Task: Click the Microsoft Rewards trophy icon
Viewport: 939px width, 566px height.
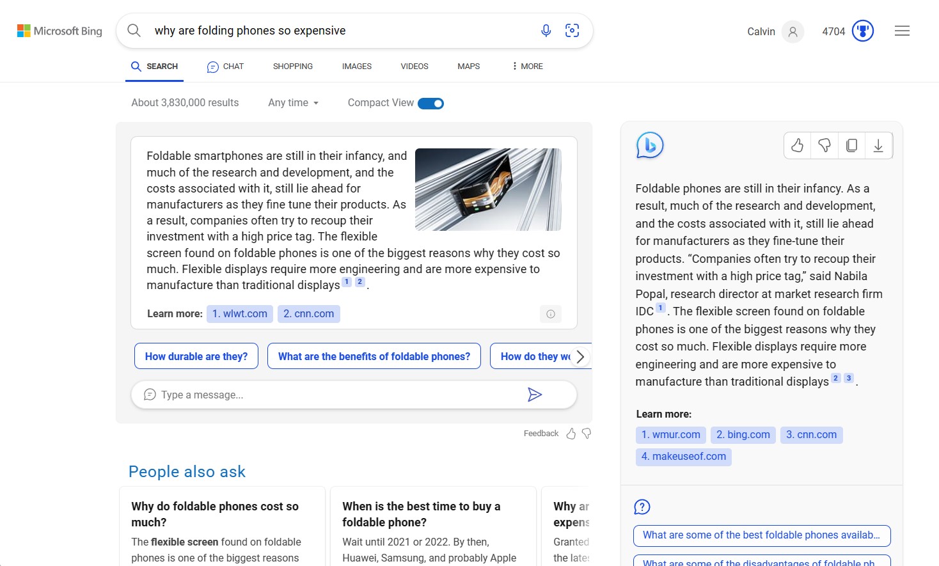Action: coord(862,31)
